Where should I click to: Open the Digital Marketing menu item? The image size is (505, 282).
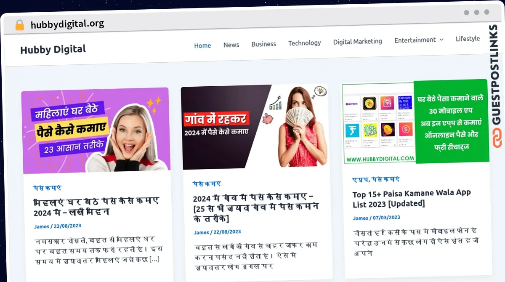[358, 41]
